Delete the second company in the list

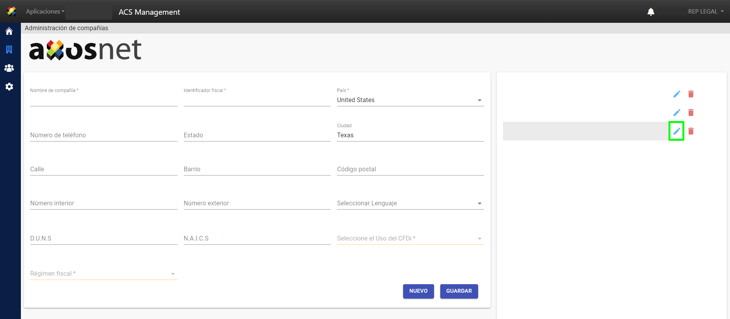(x=691, y=113)
